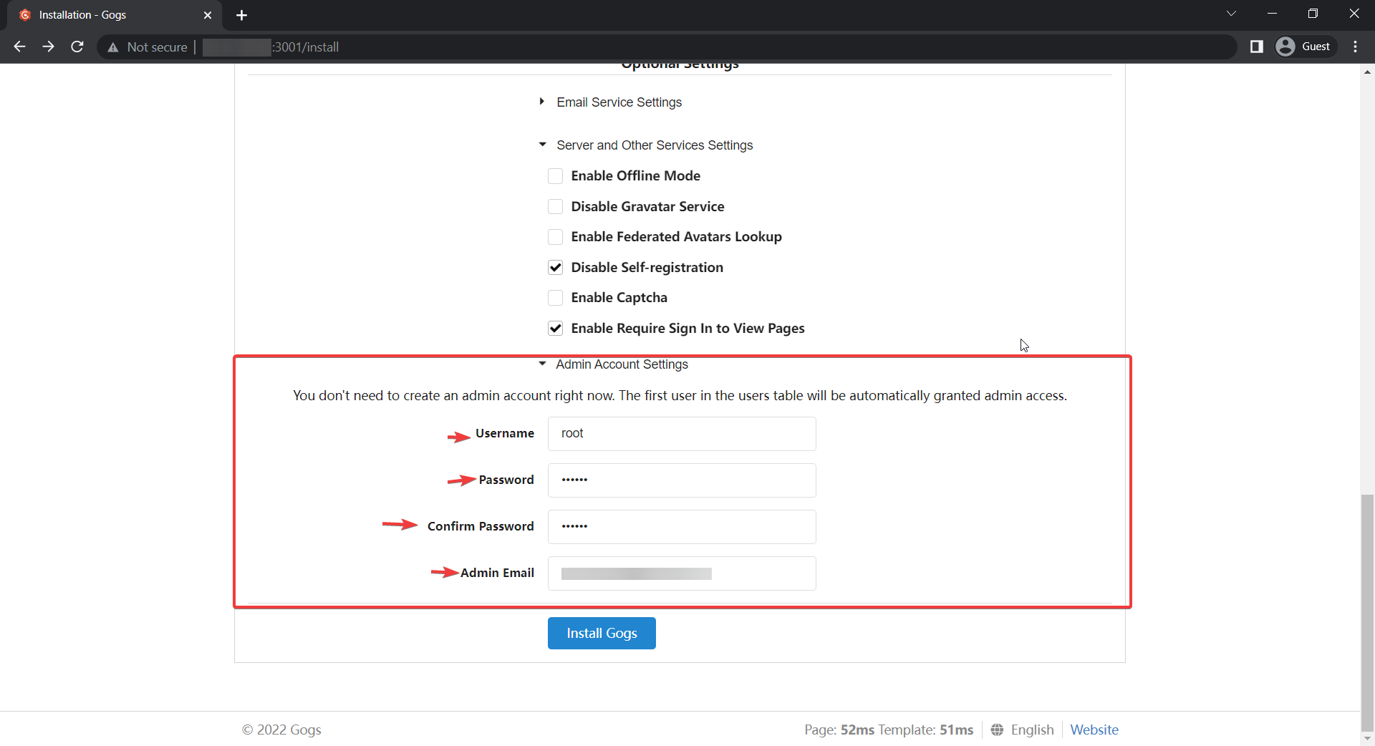The height and width of the screenshot is (746, 1375).
Task: Uncheck Enable Require Sign In to View Pages
Action: (x=555, y=329)
